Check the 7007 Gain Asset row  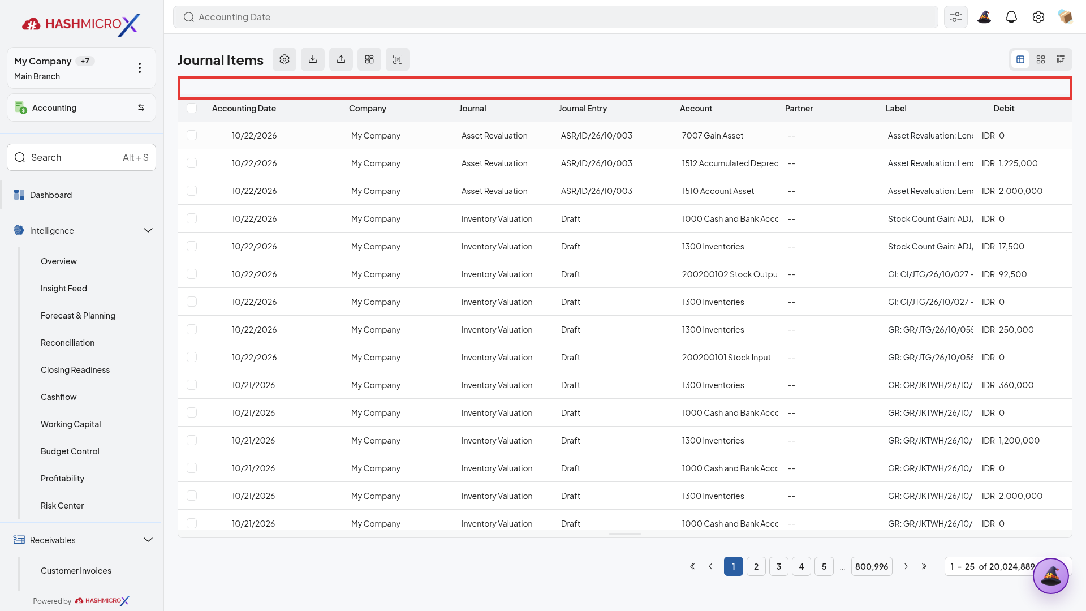(192, 135)
